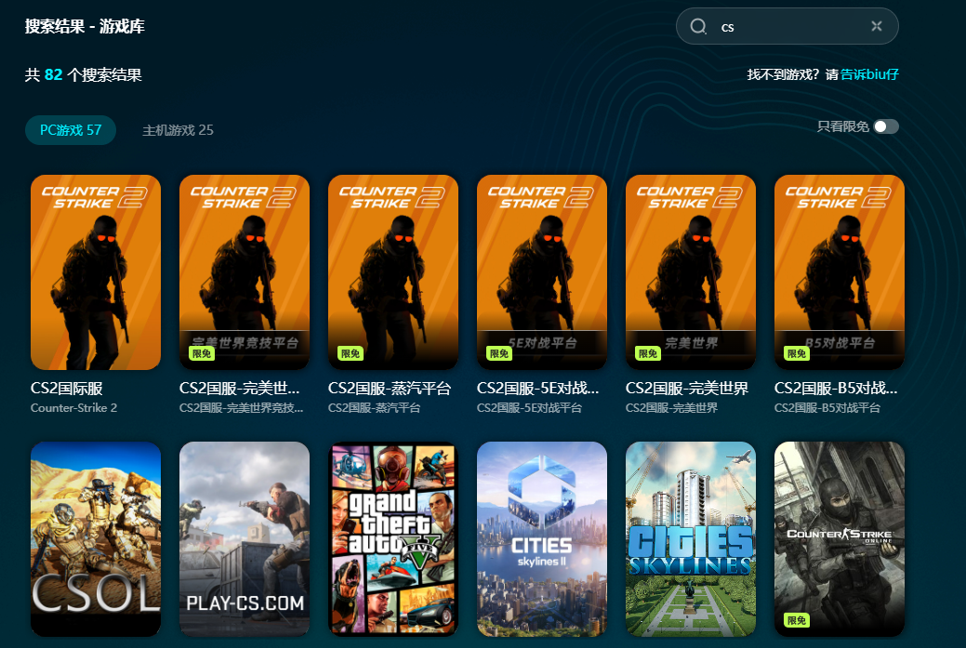
Task: Select the Grand Theft Auto V cover
Action: (393, 539)
